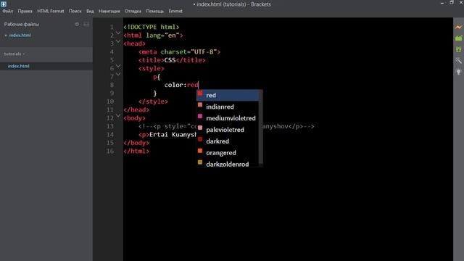Click the meta charset line in code
Viewport: 464px width, 261px height.
click(x=179, y=51)
